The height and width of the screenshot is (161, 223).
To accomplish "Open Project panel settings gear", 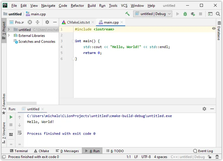I will pos(47,22).
